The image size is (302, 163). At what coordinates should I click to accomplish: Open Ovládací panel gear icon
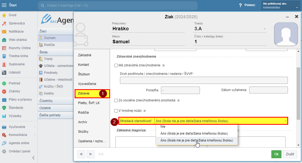(x=4, y=152)
